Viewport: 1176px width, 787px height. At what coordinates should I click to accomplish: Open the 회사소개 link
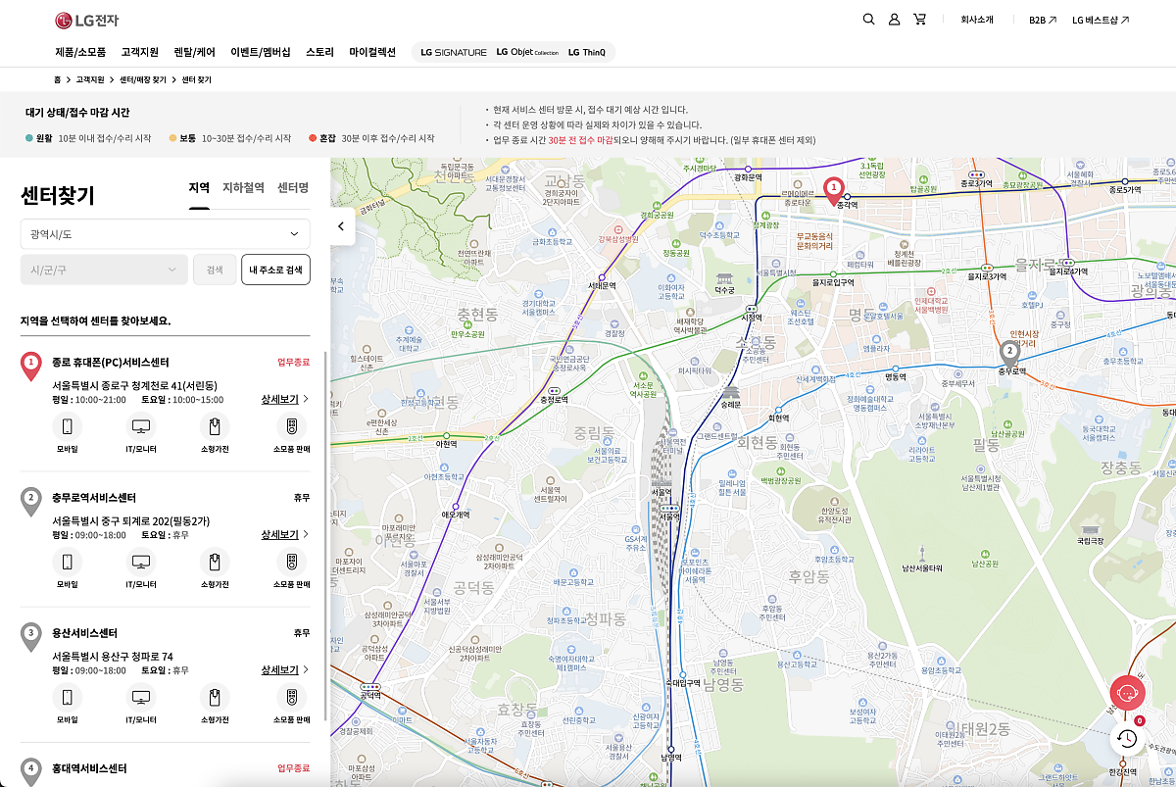pyautogui.click(x=977, y=20)
